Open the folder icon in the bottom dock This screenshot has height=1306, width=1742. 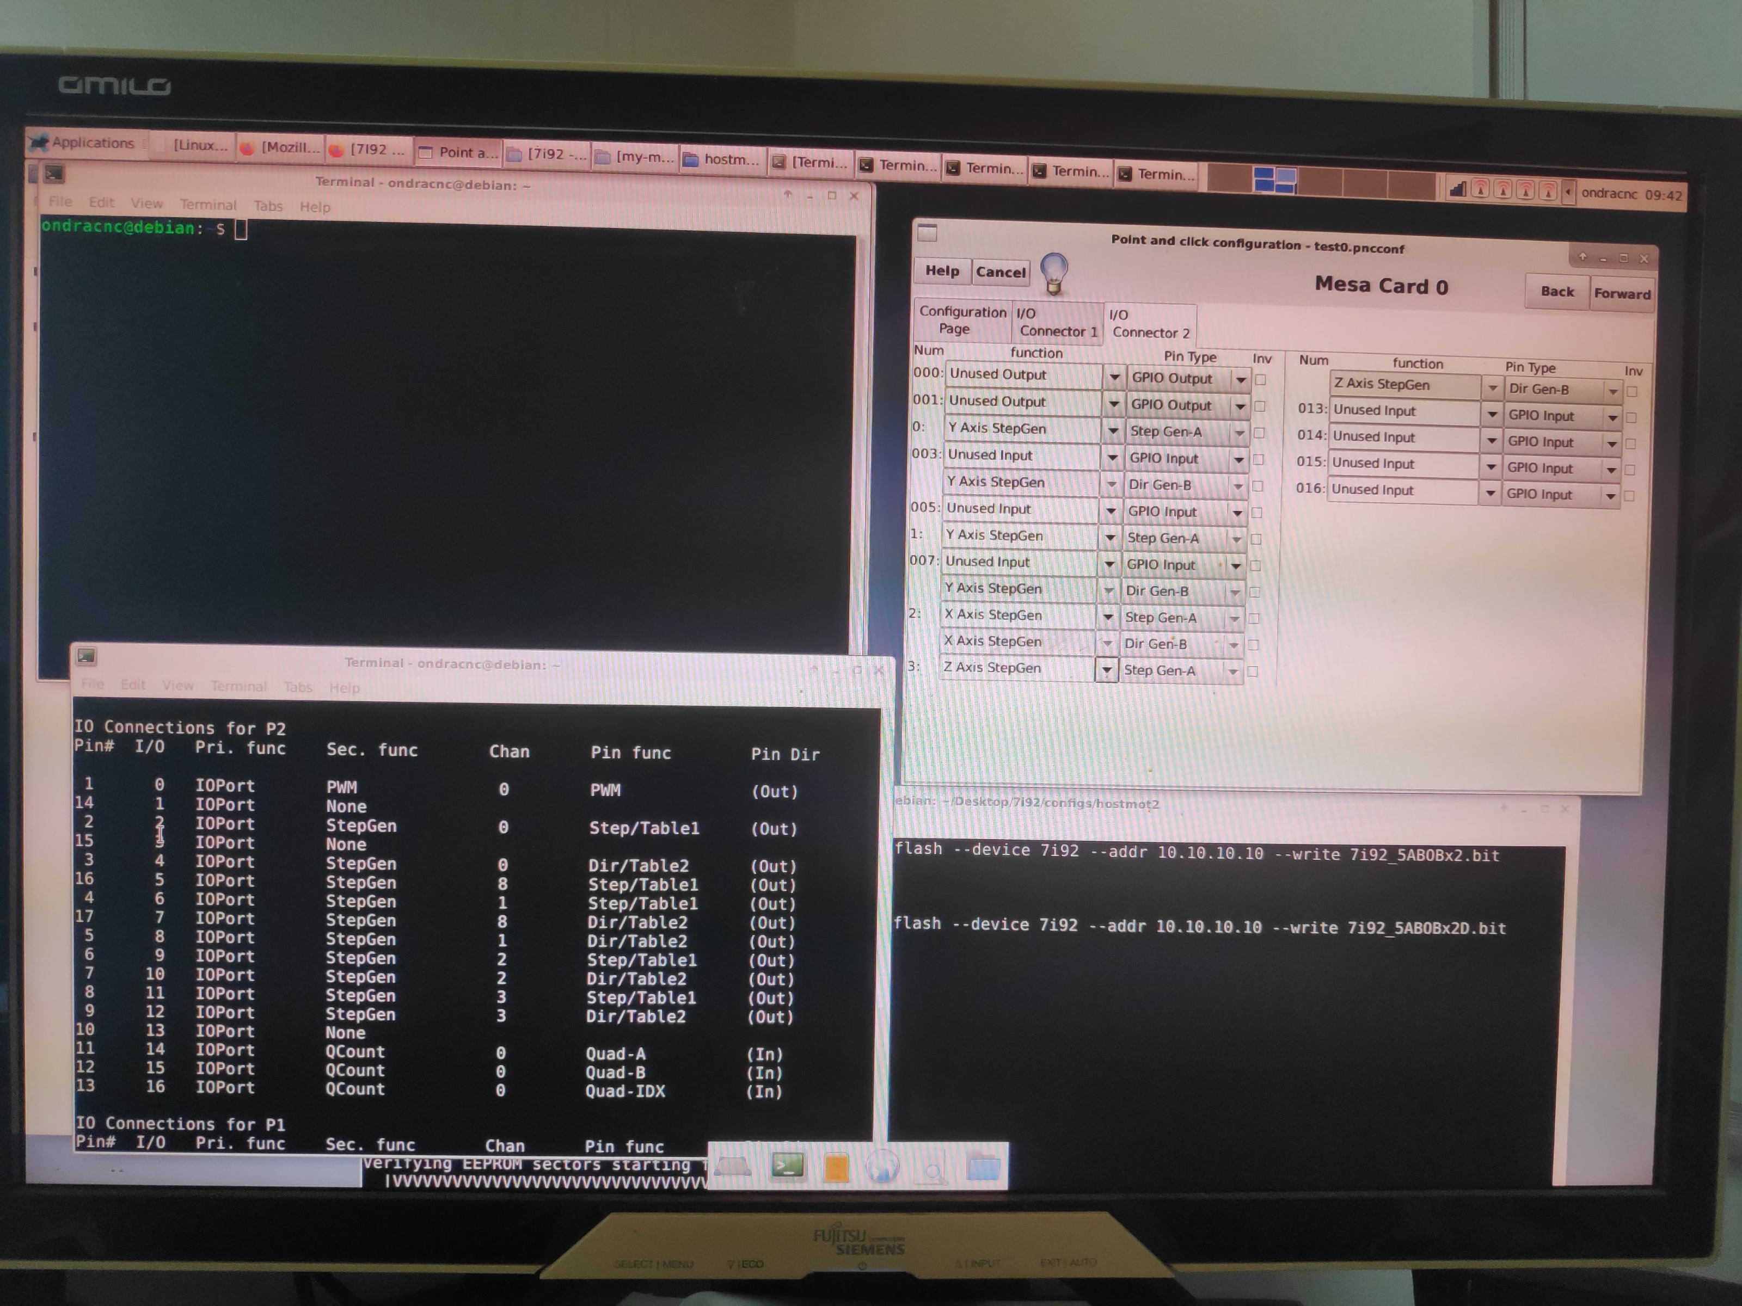[983, 1166]
